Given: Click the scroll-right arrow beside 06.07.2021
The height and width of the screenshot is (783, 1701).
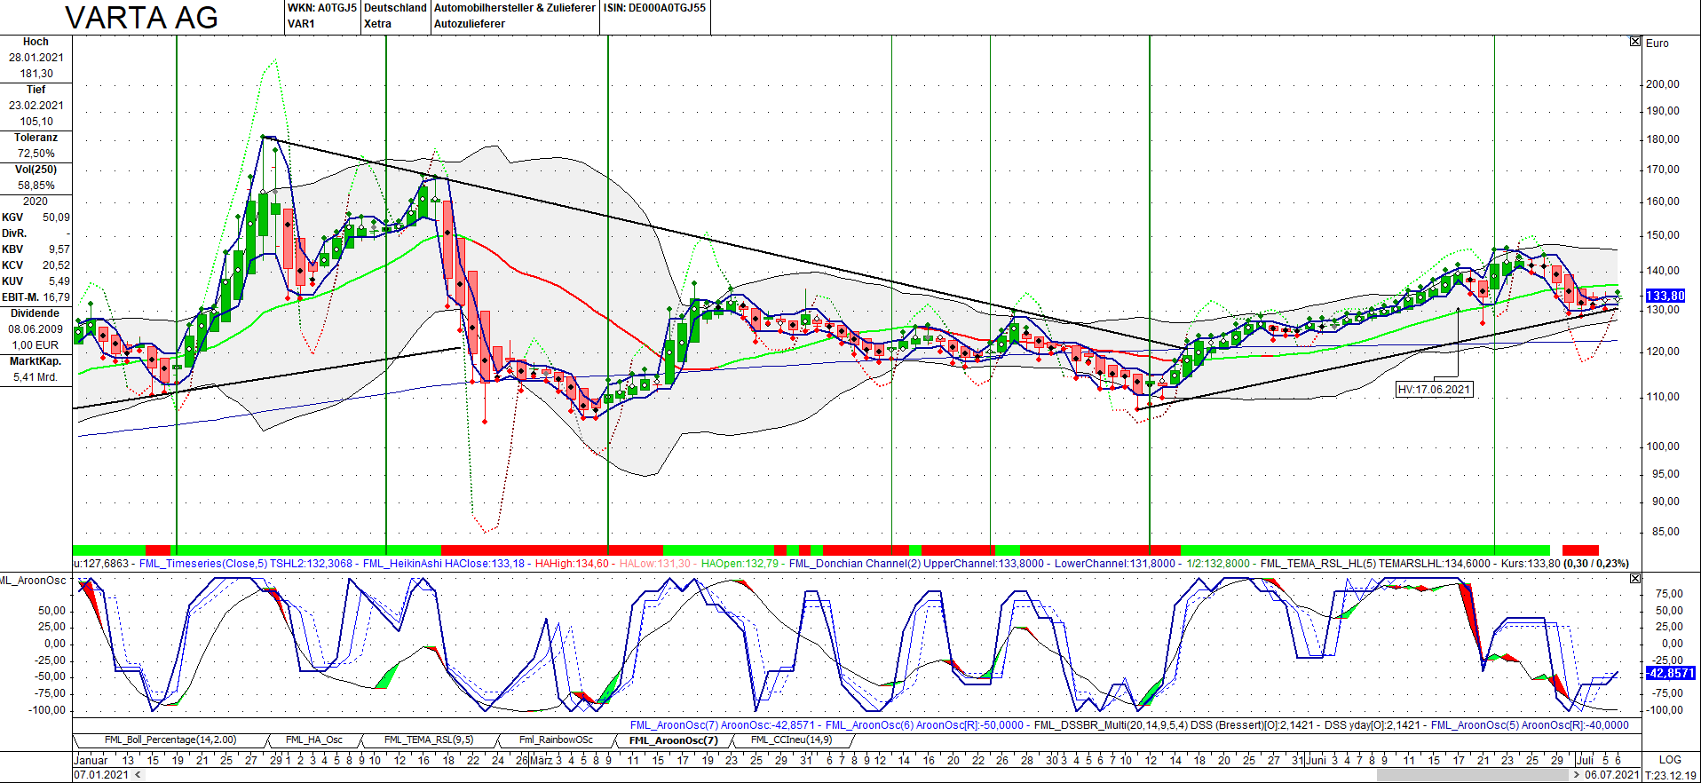Looking at the screenshot, I should pos(1577,775).
